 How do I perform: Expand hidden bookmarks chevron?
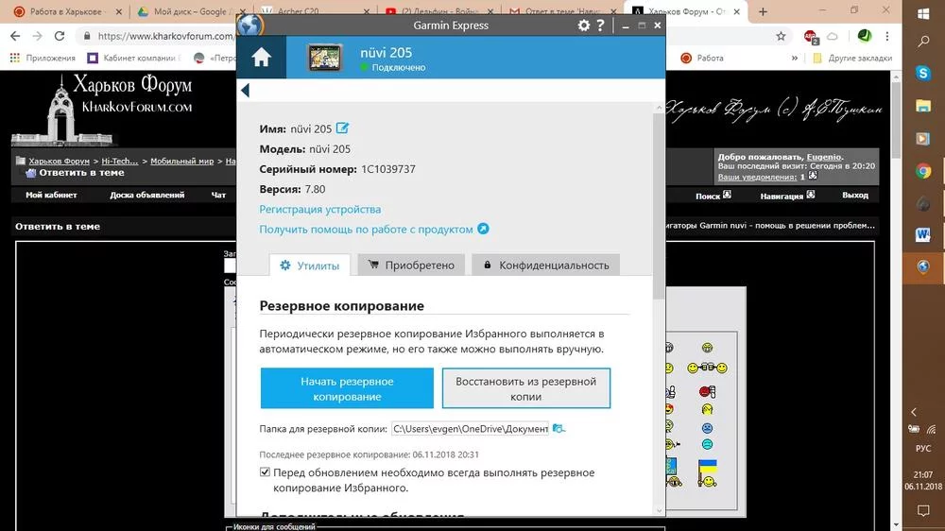795,58
